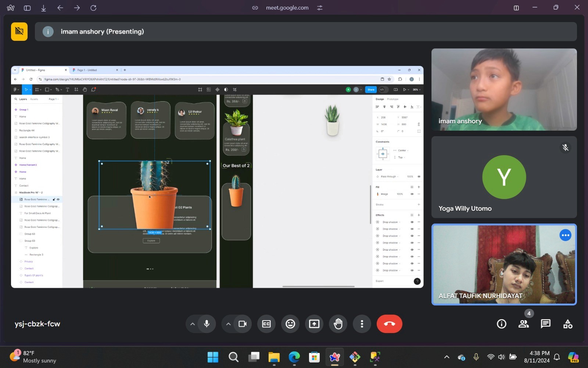
Task: Open video settings chevron beside camera
Action: point(228,324)
